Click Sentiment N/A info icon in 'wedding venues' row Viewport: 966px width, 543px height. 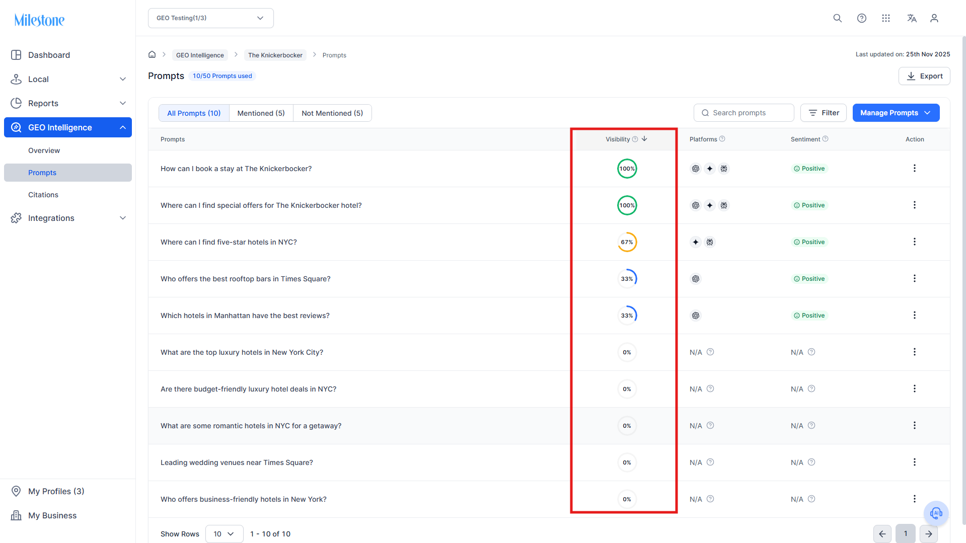811,462
